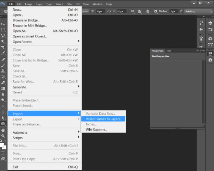Image resolution: width=214 pixels, height=171 pixels.
Task: Click the Properties panel icon in dock
Action: click(210, 54)
